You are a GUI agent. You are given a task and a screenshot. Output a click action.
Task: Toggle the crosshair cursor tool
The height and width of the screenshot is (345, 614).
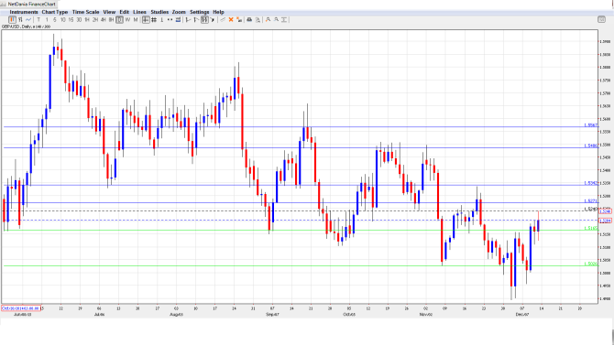pos(146,19)
